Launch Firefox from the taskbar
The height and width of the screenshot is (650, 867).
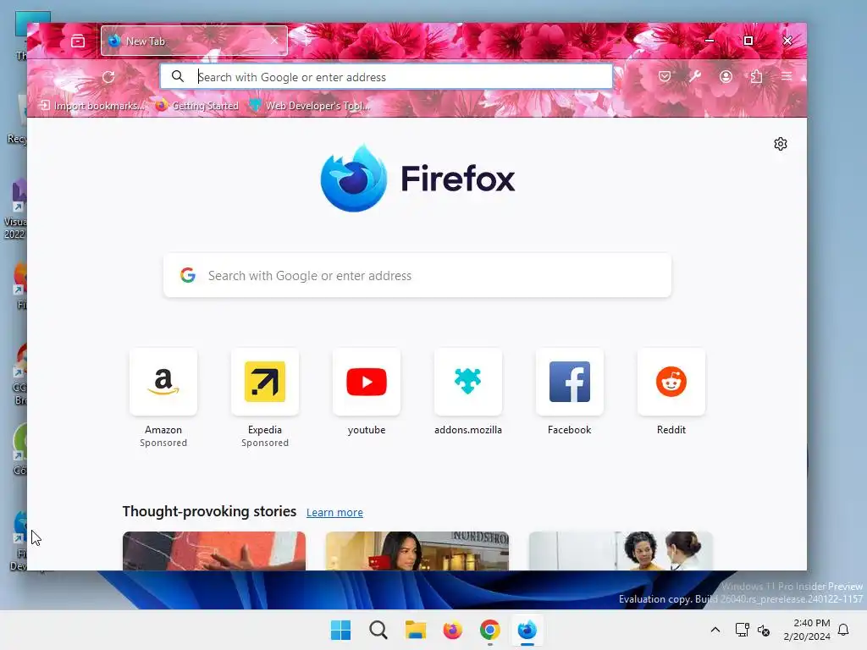[x=452, y=630]
